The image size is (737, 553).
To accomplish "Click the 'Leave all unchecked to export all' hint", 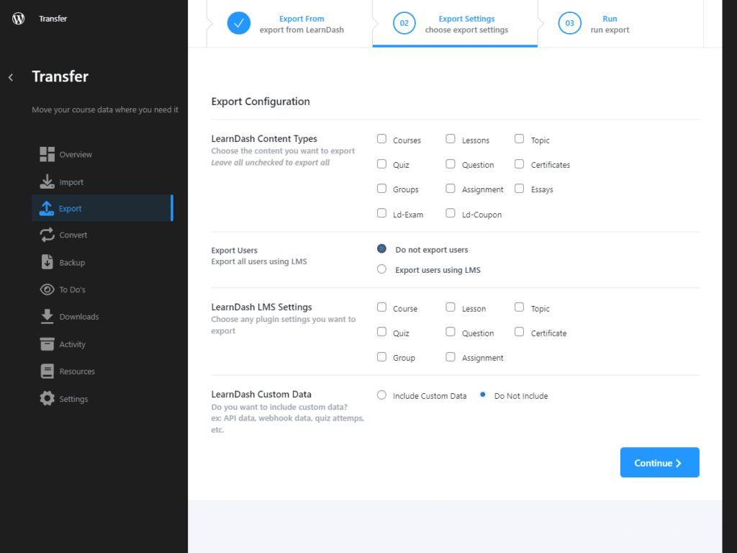I will pyautogui.click(x=271, y=163).
